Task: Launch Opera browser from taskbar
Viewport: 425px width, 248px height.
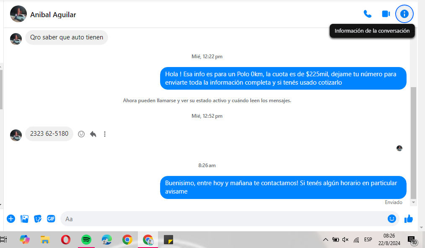Action: click(65, 240)
